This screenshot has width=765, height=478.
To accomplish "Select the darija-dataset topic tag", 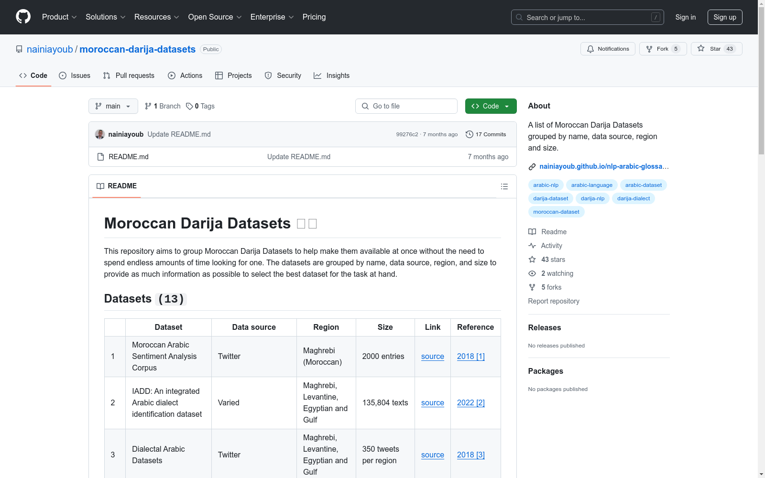I will (551, 198).
